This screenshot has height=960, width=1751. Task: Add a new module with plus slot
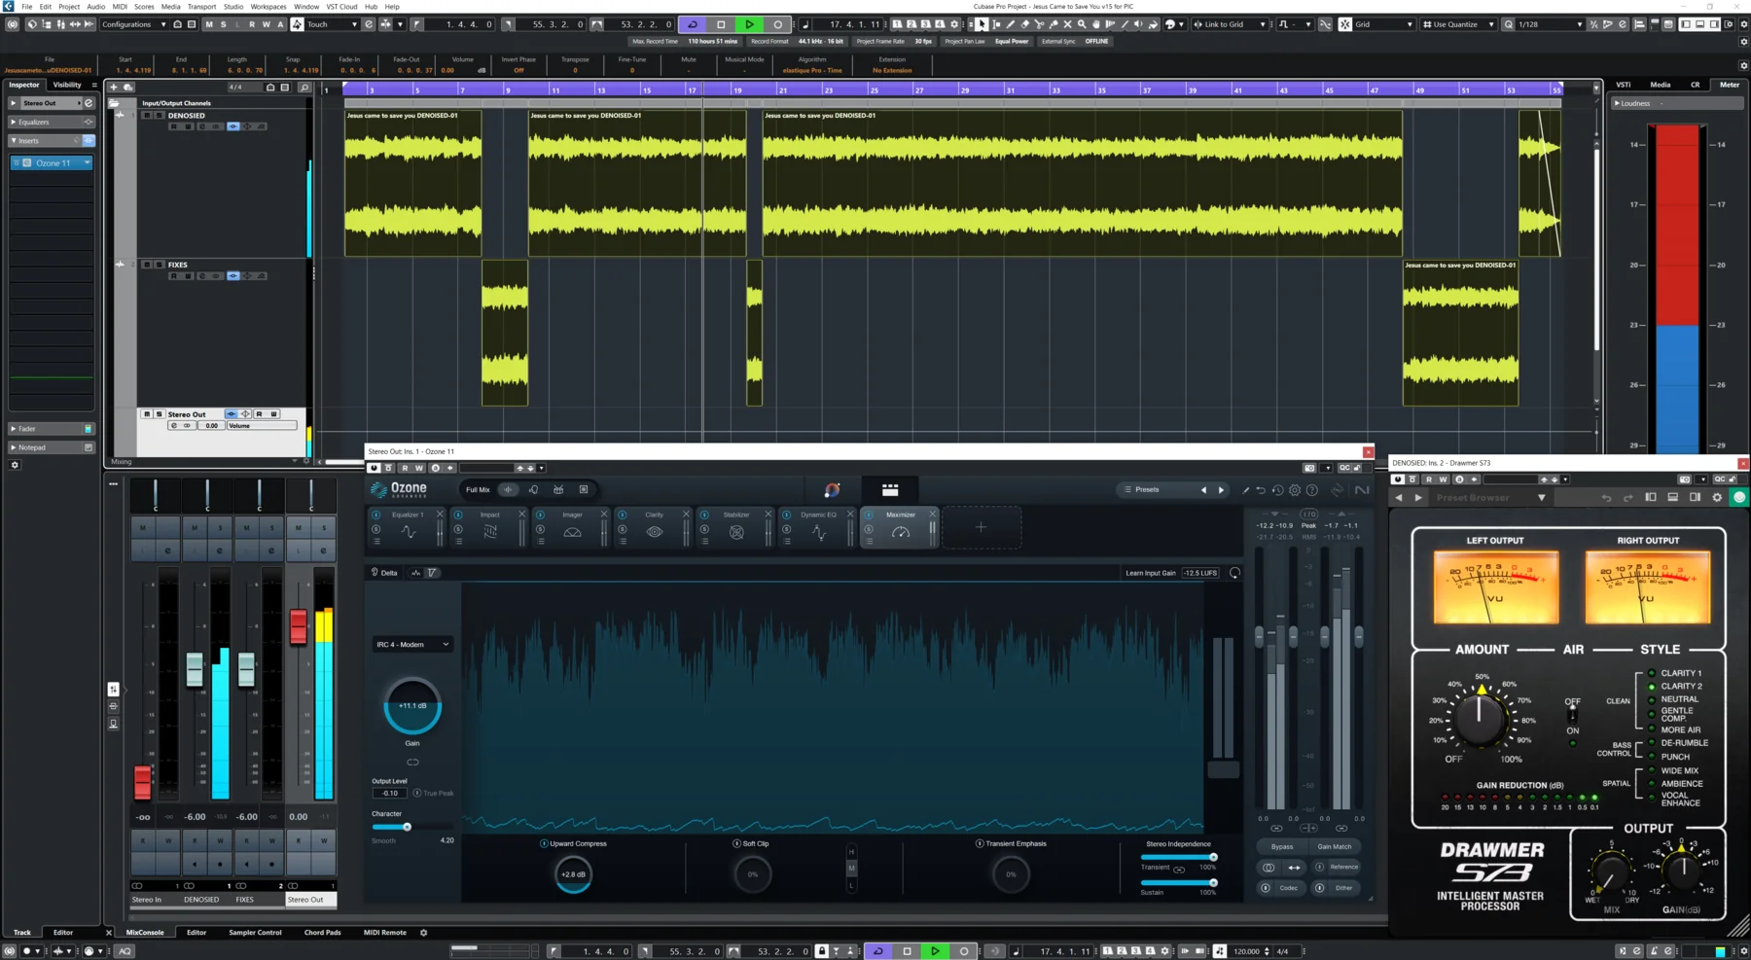pyautogui.click(x=981, y=527)
